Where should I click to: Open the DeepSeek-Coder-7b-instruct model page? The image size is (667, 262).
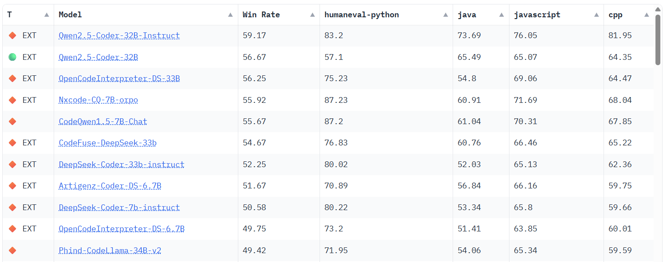click(119, 207)
